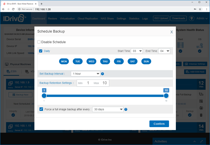Toggle the SUN day button
The image size is (210, 145).
coord(146,61)
